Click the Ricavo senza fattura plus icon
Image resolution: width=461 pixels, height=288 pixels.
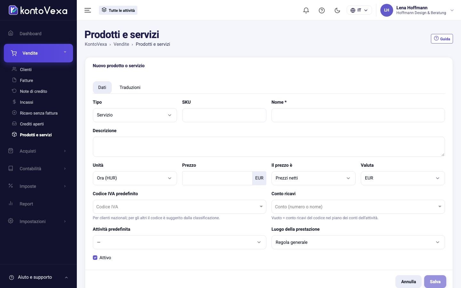click(x=14, y=113)
